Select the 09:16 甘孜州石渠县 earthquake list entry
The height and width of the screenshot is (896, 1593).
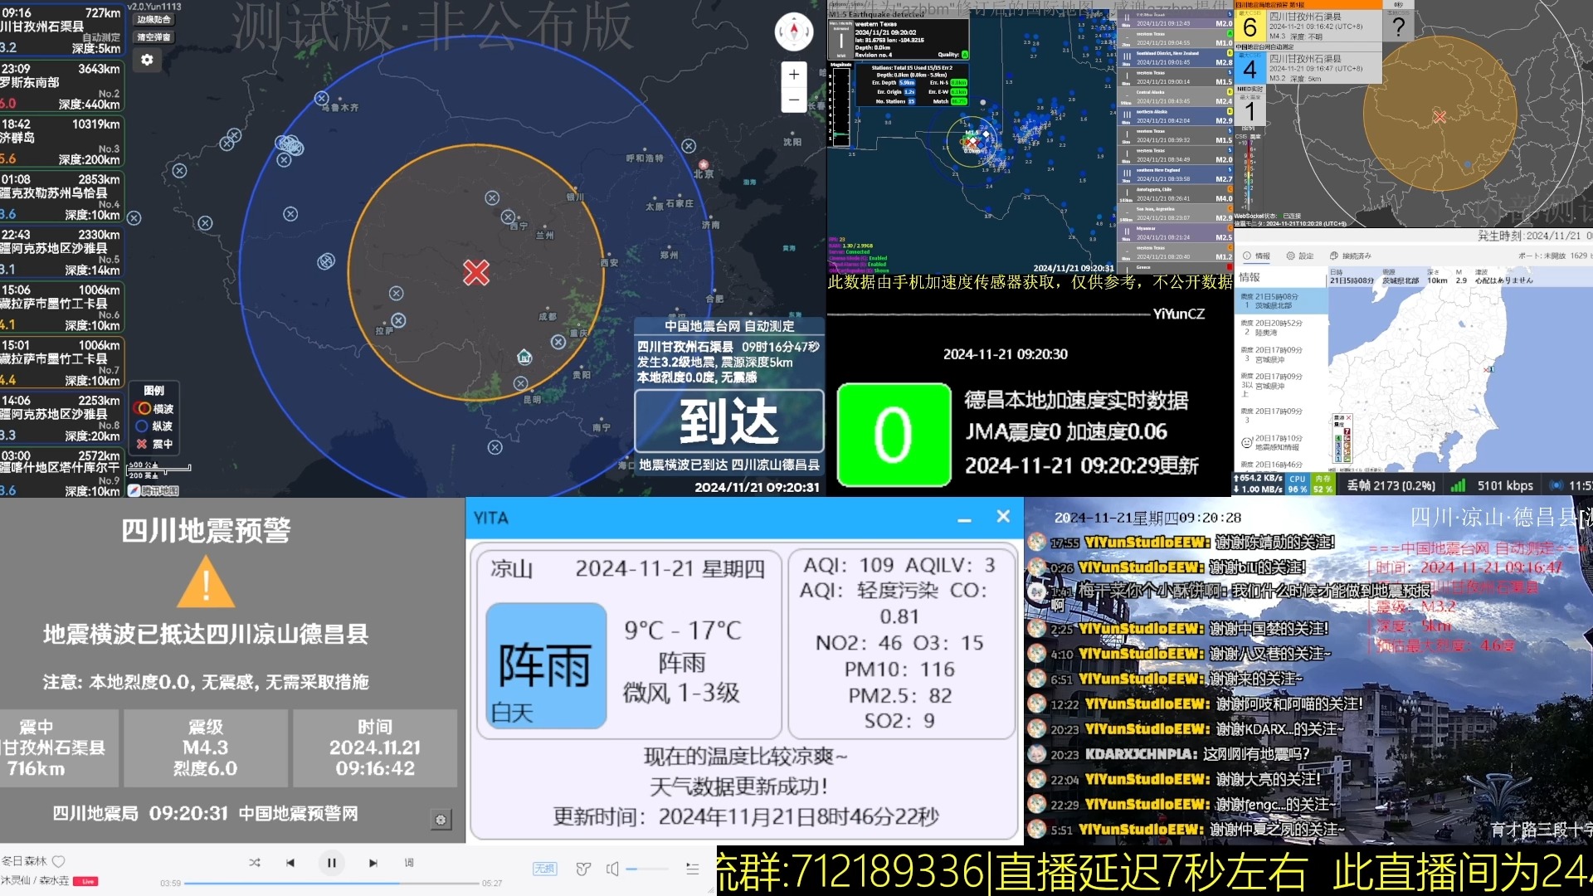61,29
